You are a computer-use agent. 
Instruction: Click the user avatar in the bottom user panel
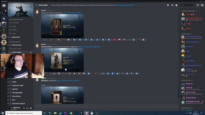tap(11, 108)
